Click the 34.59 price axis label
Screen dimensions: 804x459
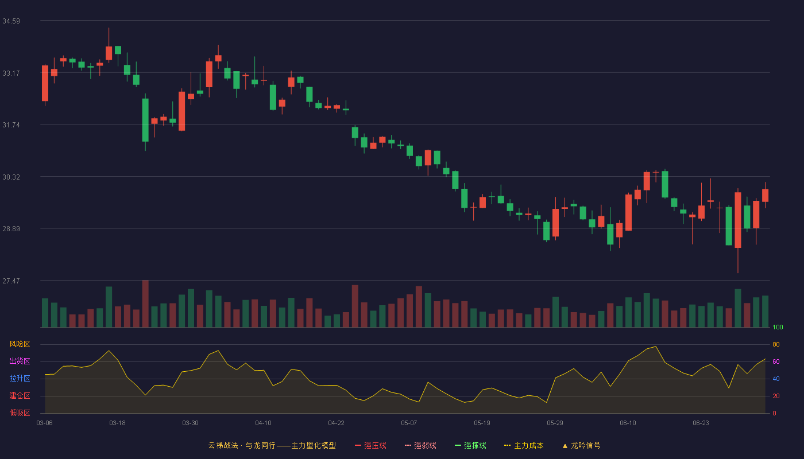(x=11, y=21)
